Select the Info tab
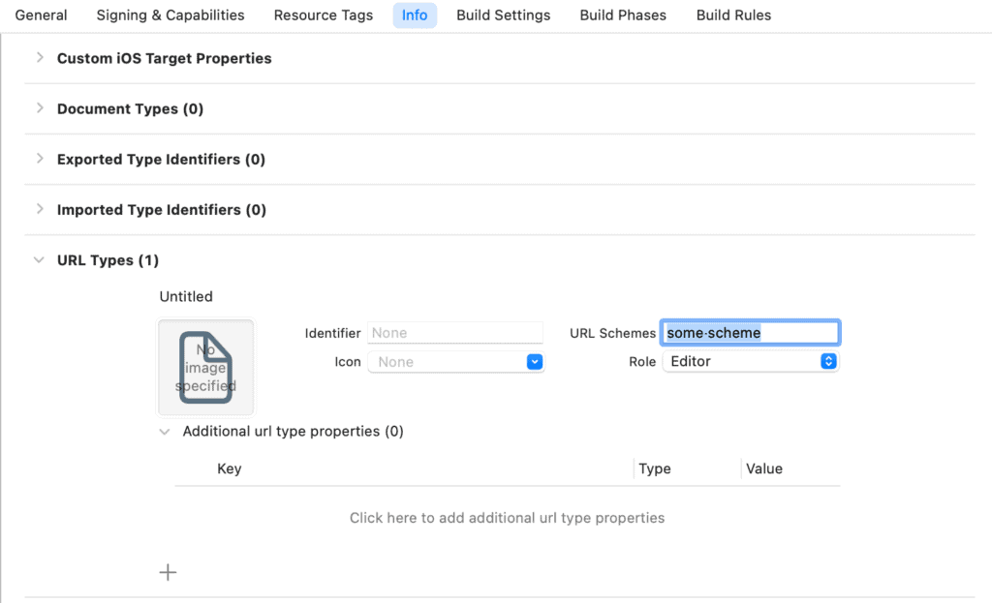 415,15
